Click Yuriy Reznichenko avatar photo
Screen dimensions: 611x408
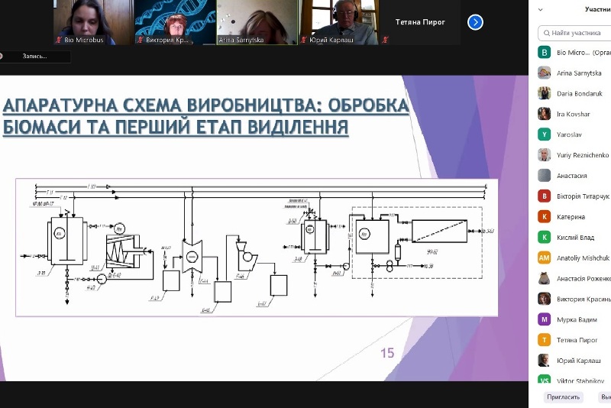pyautogui.click(x=544, y=155)
